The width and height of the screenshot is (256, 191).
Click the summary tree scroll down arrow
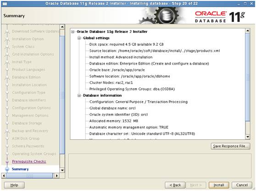(248, 137)
